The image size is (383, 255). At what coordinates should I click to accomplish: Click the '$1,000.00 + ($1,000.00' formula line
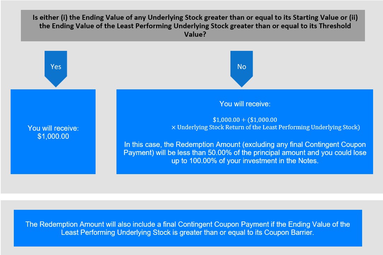(245, 120)
